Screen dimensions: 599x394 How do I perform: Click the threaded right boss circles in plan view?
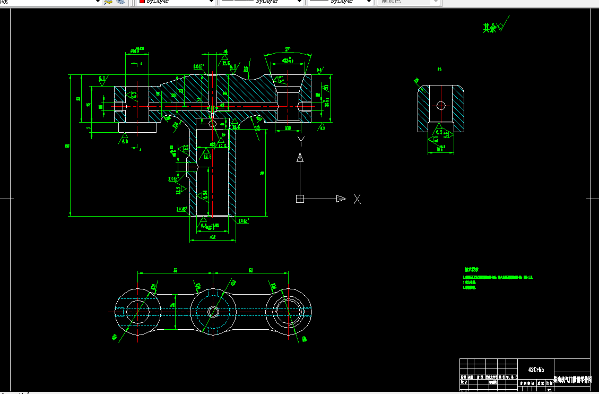289,312
